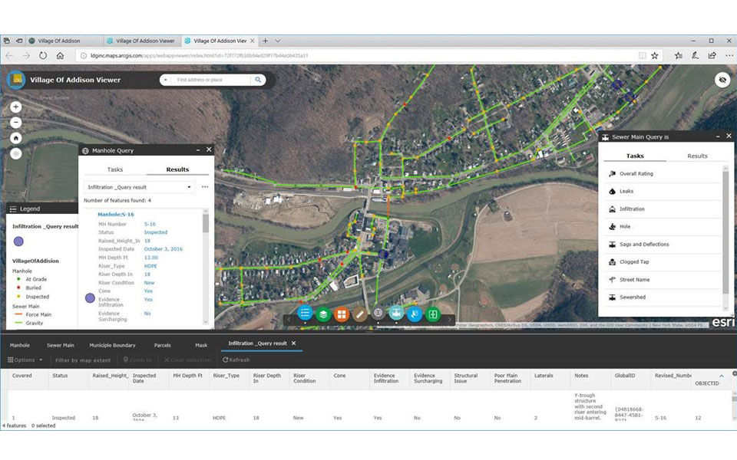Open the Layer List widget
Viewport: 737px width, 460px height.
coord(324,313)
